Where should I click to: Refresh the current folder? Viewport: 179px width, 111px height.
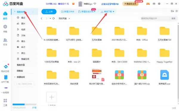pyautogui.click(x=53, y=18)
